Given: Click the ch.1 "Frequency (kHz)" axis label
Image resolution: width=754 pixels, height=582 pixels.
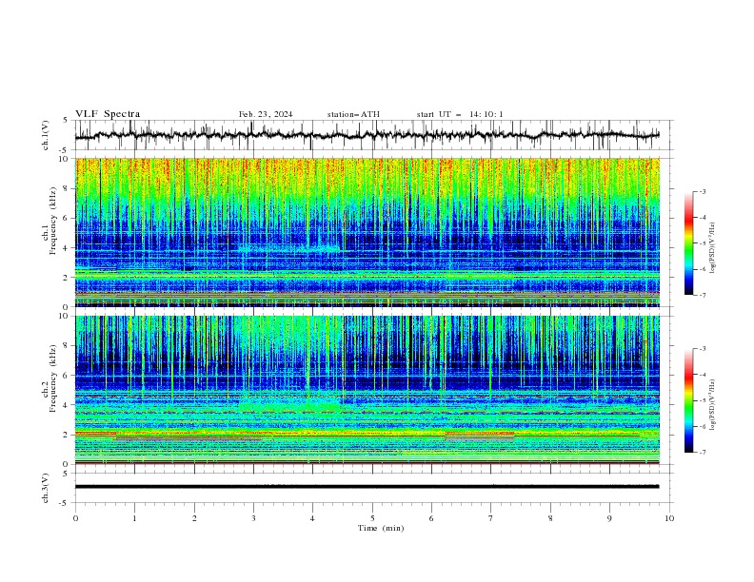Looking at the screenshot, I should pos(52,221).
